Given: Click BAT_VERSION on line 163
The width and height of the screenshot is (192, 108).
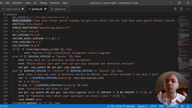Looking at the screenshot, I should [x=20, y=35].
